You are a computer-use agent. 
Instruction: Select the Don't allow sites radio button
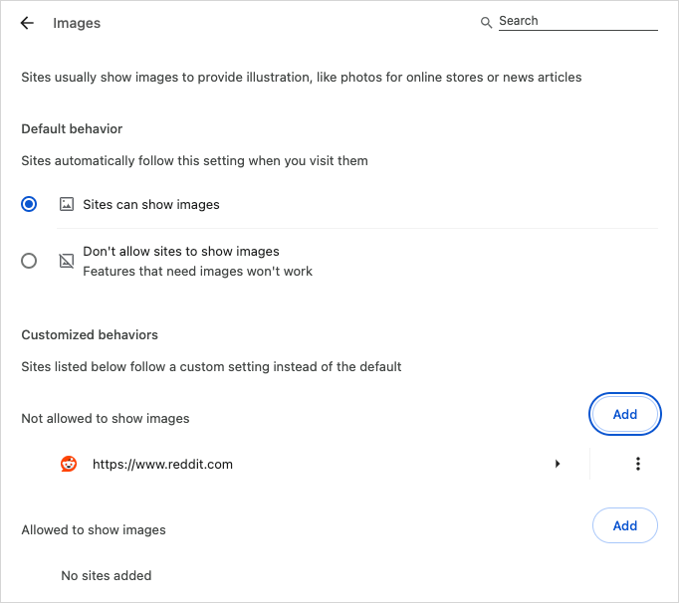click(x=29, y=261)
